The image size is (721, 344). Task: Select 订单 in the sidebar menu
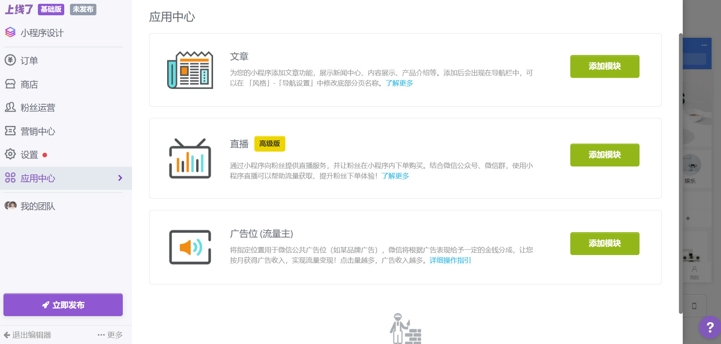[x=29, y=60]
